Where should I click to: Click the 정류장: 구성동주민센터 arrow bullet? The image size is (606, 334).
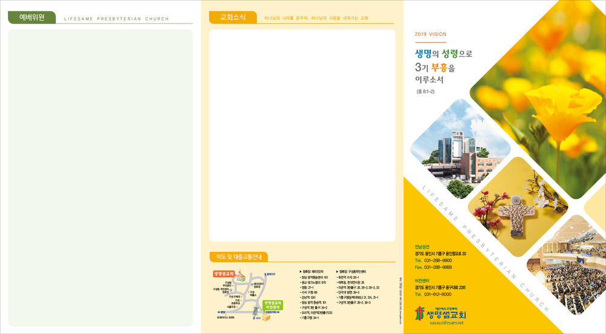tap(338, 272)
